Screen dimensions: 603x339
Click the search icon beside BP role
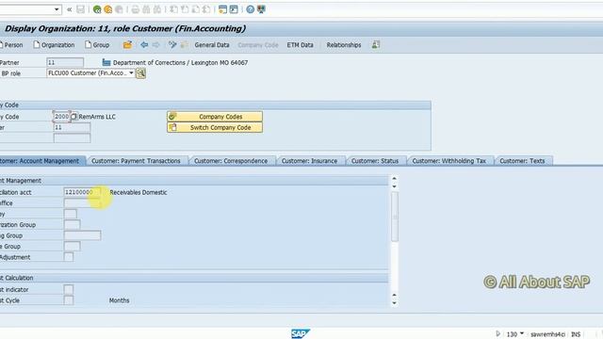coord(140,73)
